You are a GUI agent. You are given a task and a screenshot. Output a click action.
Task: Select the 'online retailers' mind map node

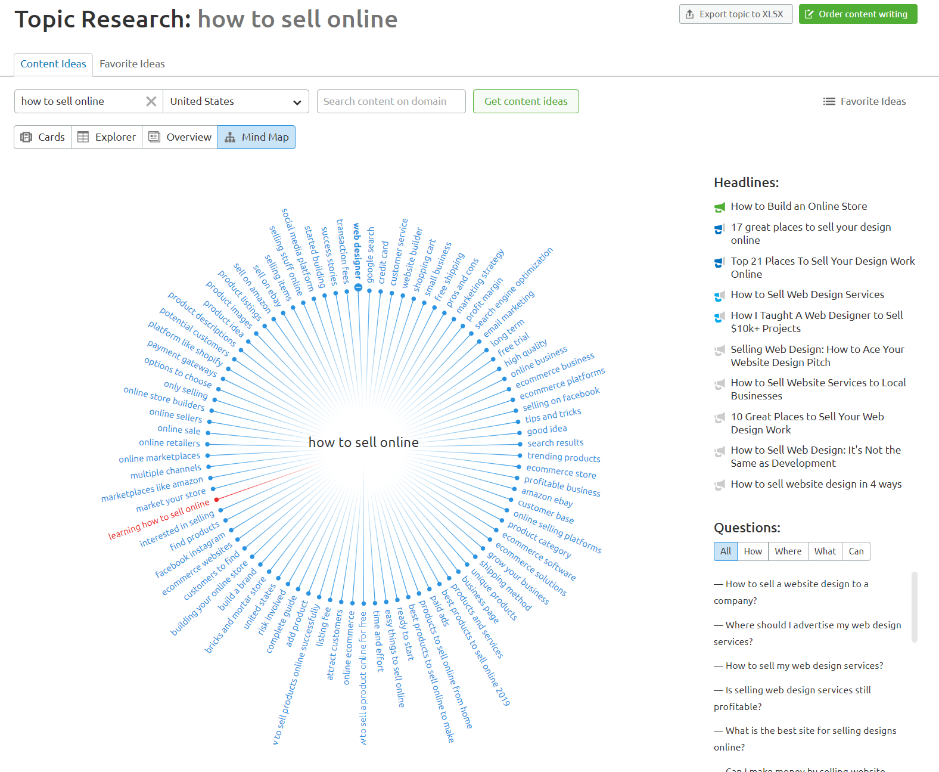coord(169,443)
